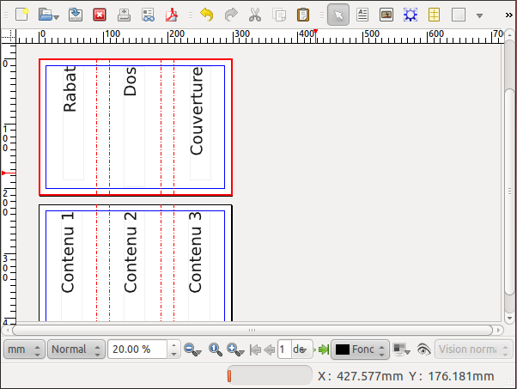
Task: Zoom out with the minus magnifier
Action: coord(192,349)
